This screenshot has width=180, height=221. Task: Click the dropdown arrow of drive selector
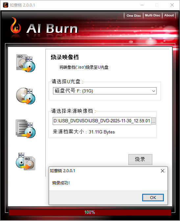point(154,91)
